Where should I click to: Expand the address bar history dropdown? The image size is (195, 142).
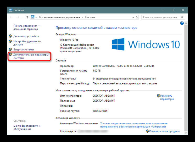pyautogui.click(x=133, y=17)
